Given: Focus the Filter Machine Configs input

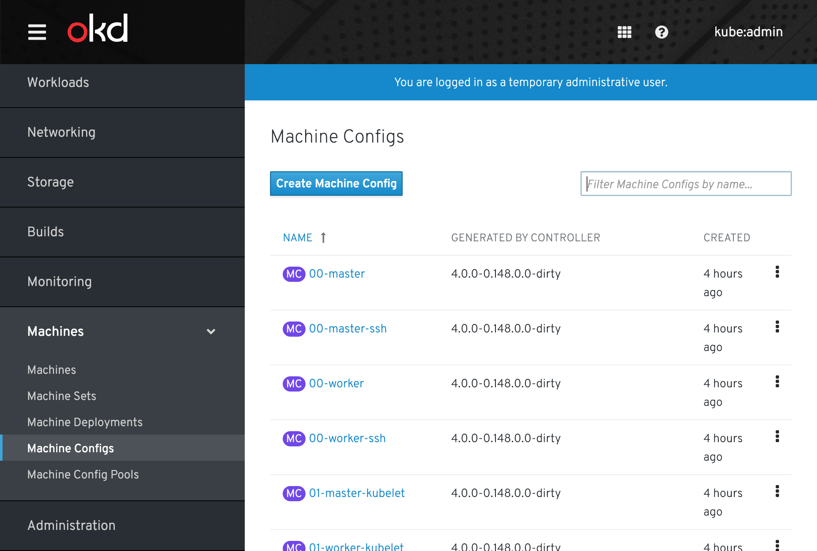Looking at the screenshot, I should click(x=686, y=184).
